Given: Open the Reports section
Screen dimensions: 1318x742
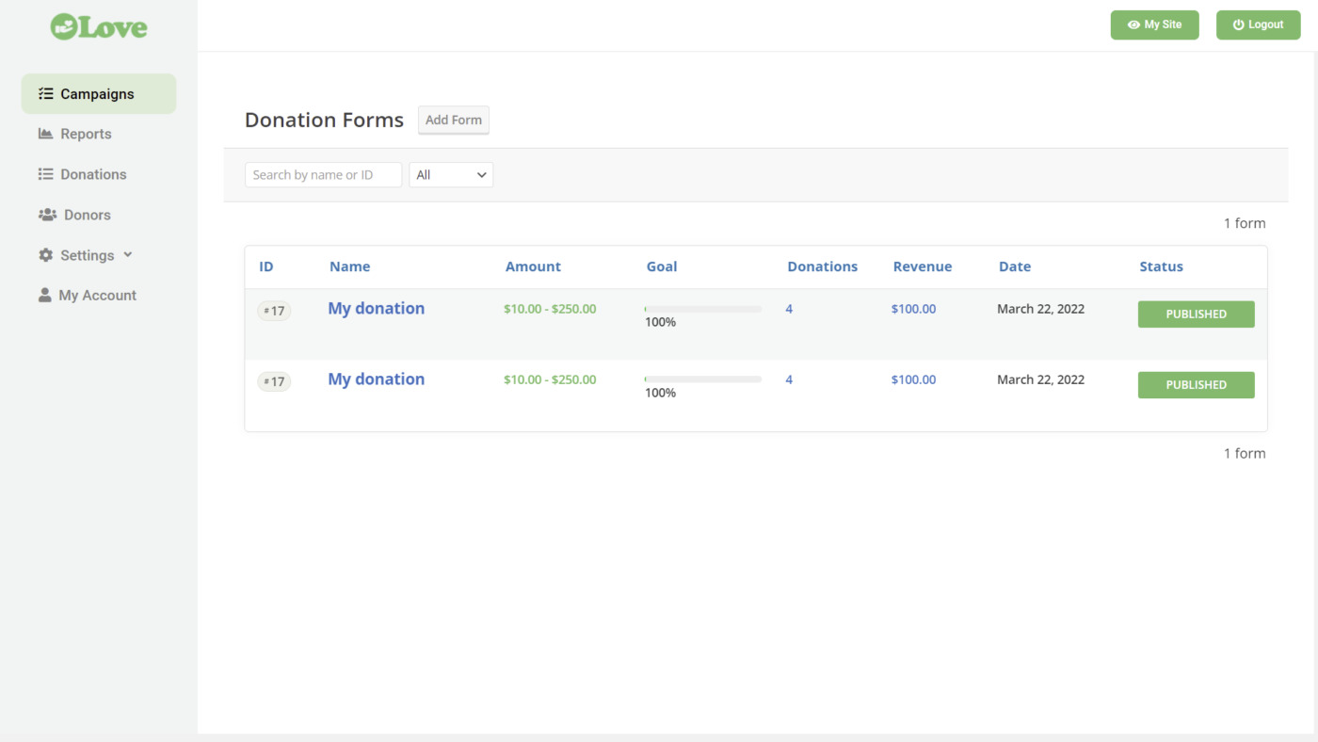Looking at the screenshot, I should (x=86, y=134).
